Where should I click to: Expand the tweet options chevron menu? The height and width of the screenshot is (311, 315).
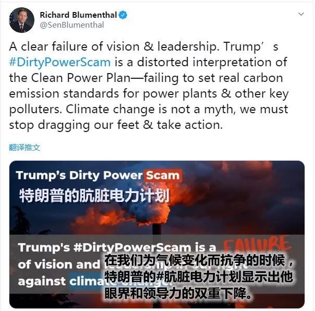(x=301, y=14)
